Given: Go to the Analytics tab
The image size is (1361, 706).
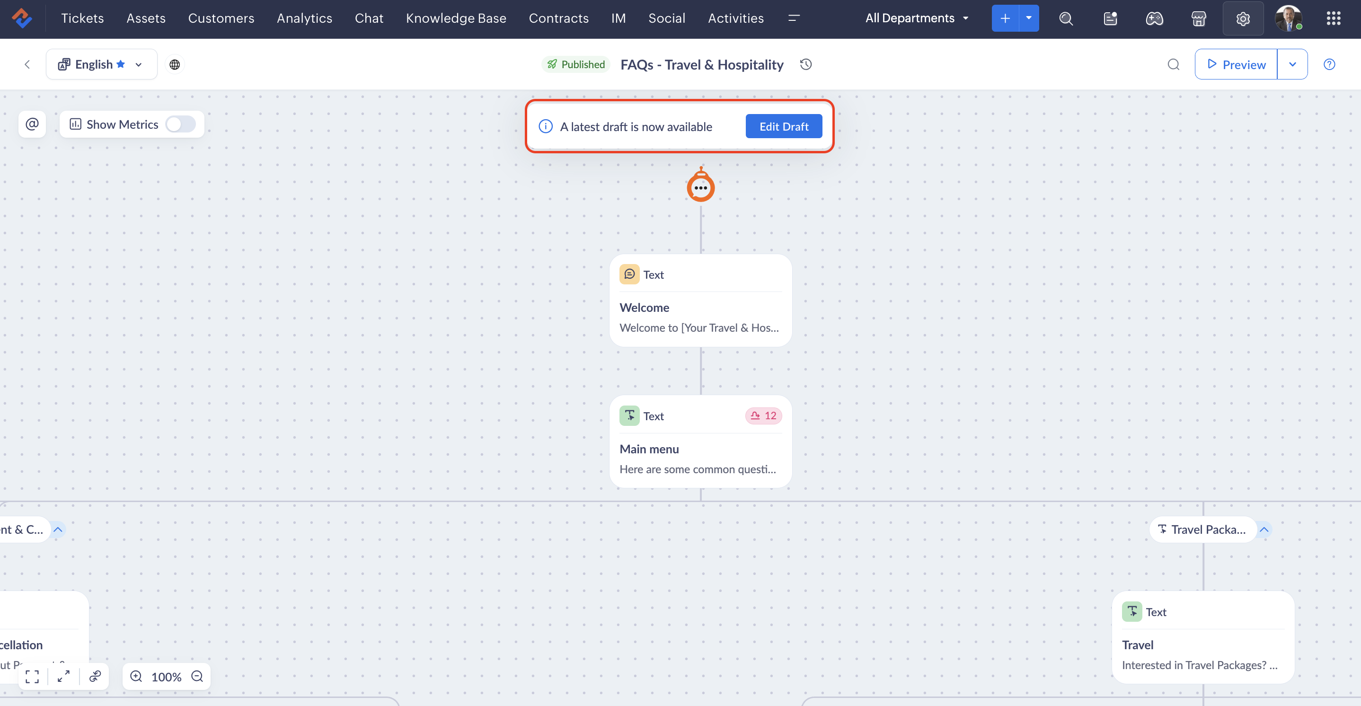Looking at the screenshot, I should pyautogui.click(x=304, y=18).
